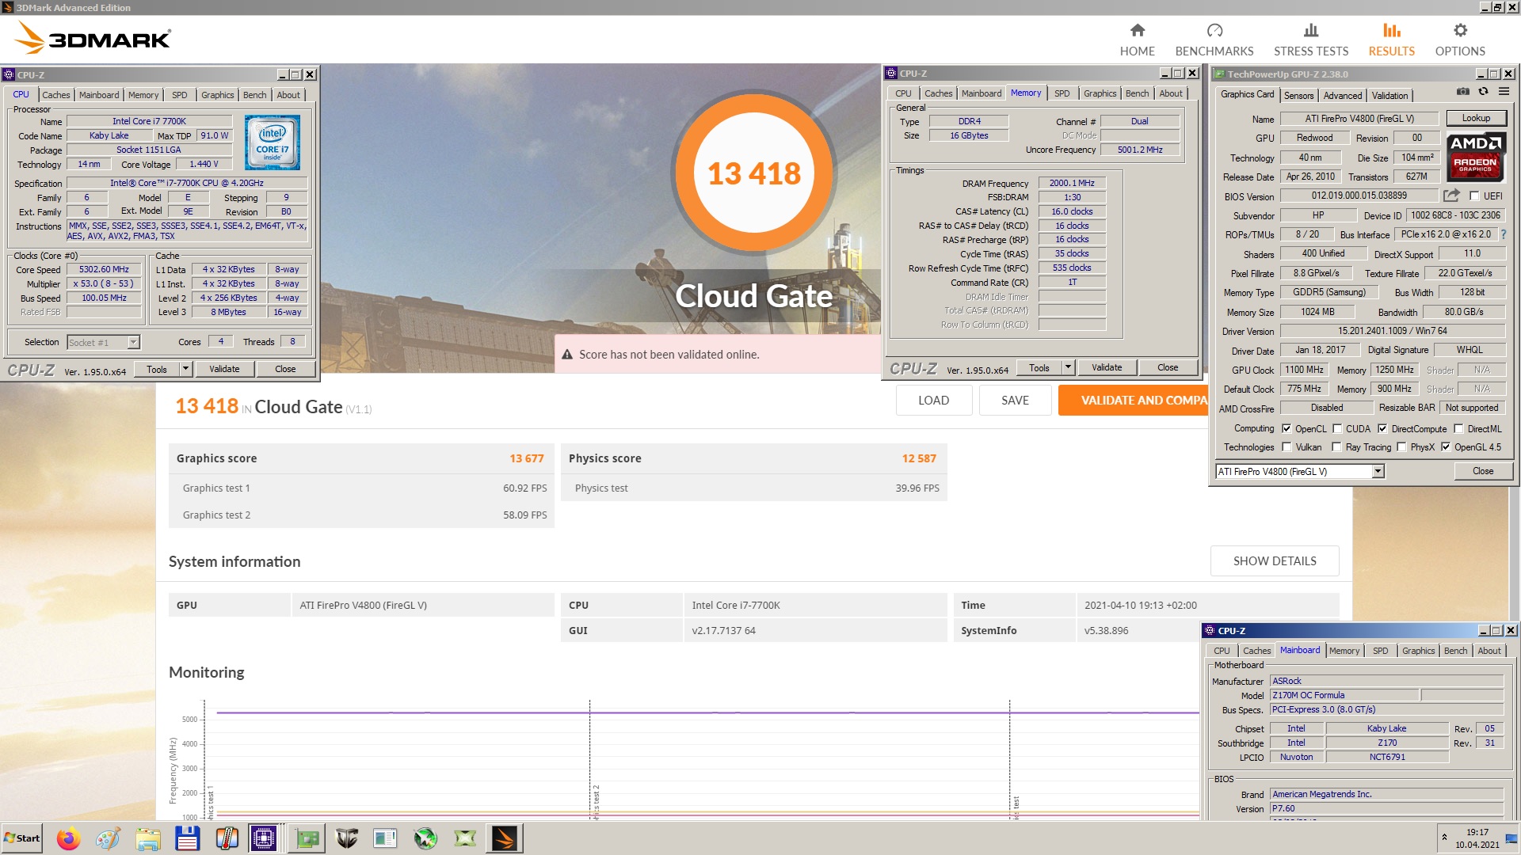
Task: Launch Firefox from the taskbar
Action: (69, 838)
